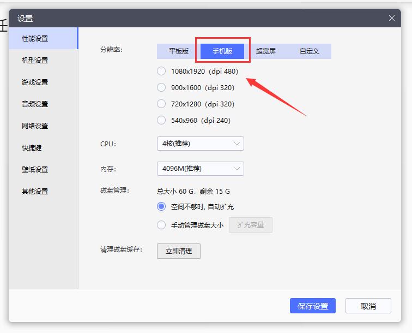Click the 立即清理 button
This screenshot has height=333, width=412.
coord(179,251)
